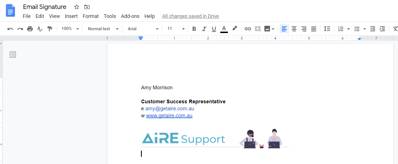This screenshot has height=164, width=398.
Task: Open the zoom level dropdown
Action: [70, 29]
